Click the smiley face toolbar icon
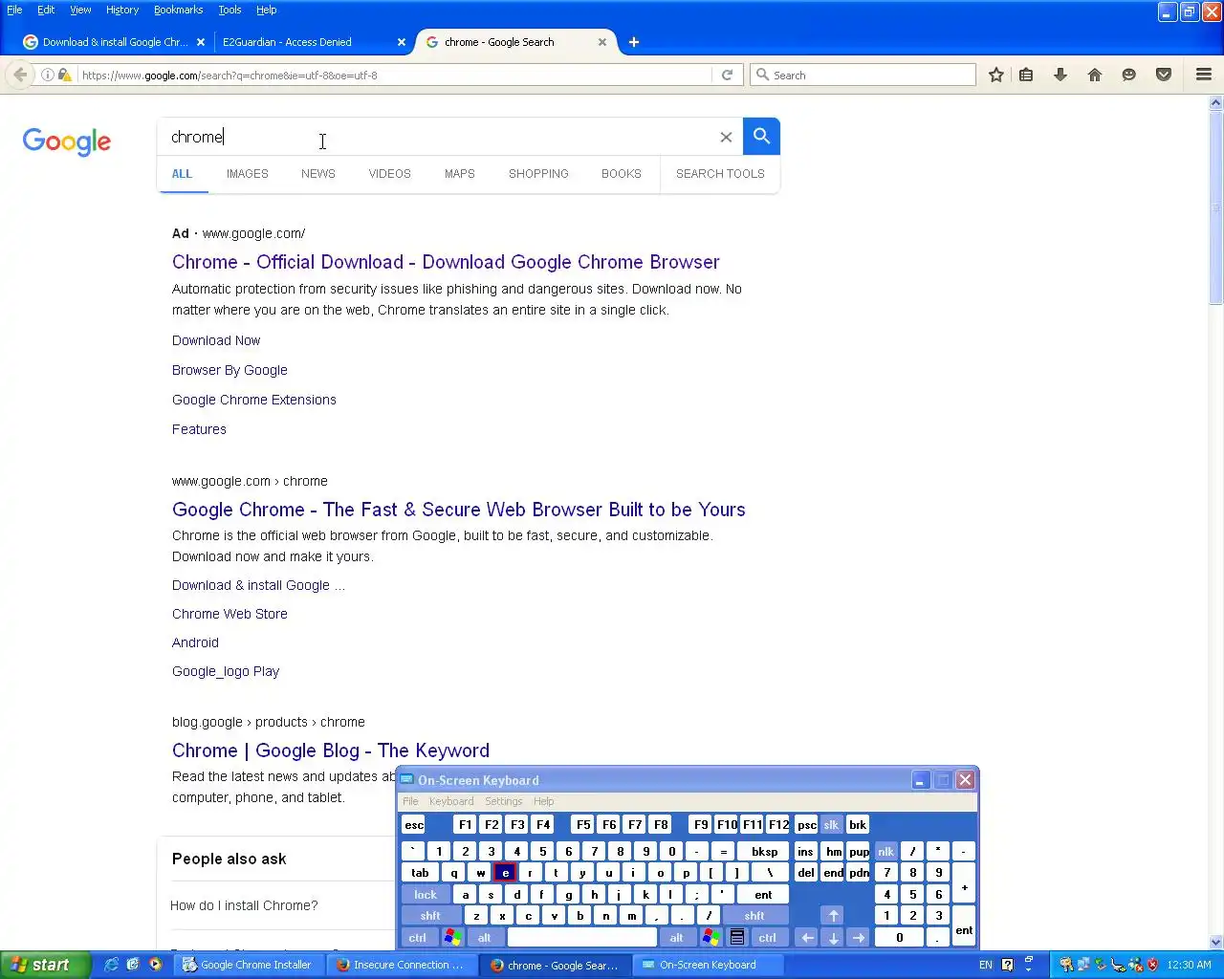The width and height of the screenshot is (1224, 979). click(x=1129, y=75)
